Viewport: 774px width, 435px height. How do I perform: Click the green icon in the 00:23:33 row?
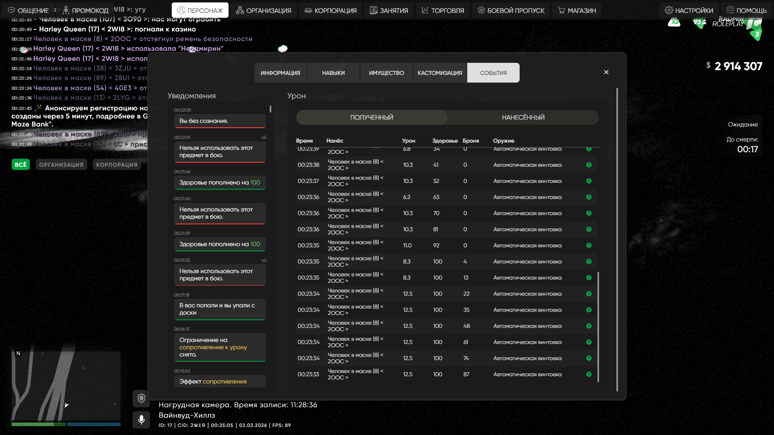click(589, 374)
